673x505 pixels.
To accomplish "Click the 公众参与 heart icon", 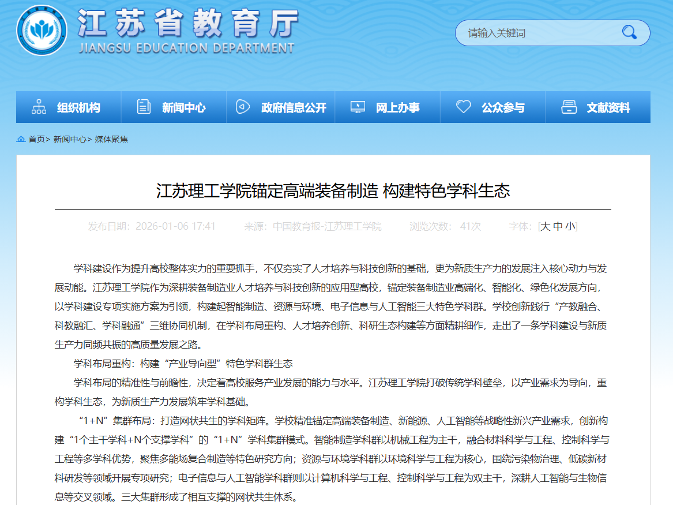I will (x=464, y=107).
